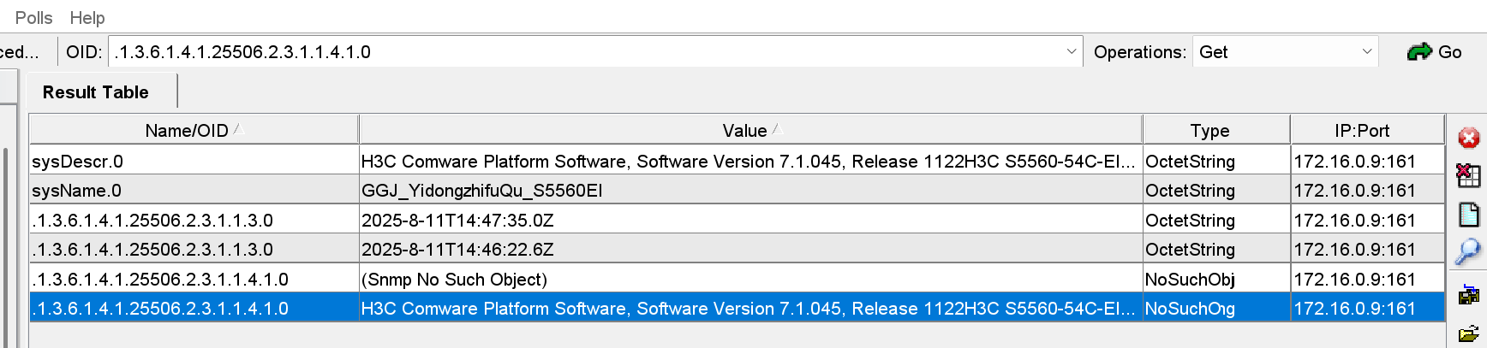Expand the OID history dropdown arrow
1487x348 pixels.
coord(1071,52)
